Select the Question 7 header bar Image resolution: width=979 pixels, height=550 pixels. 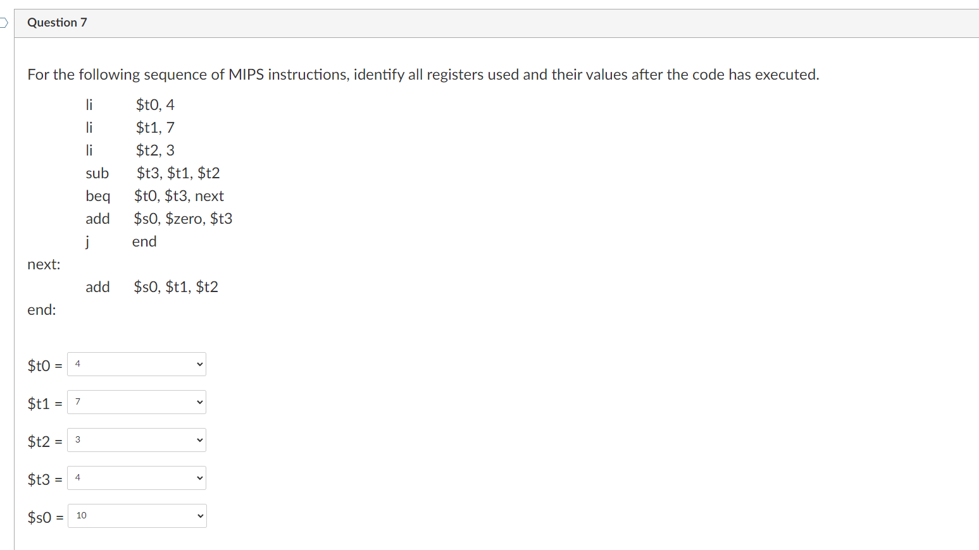494,22
